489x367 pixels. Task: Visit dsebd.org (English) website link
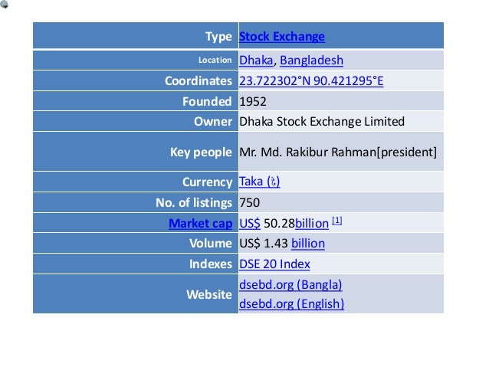coord(291,303)
